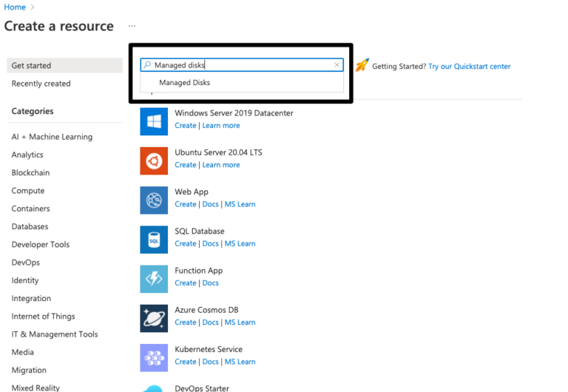Viewport: 568px width, 392px height.
Task: Click Create under Windows Server 2019 Datacenter
Action: tap(186, 126)
